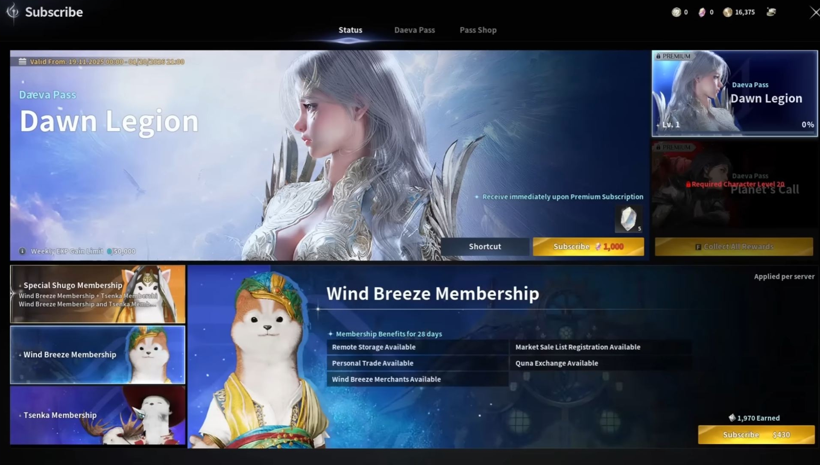Open the Pass Shop tab
This screenshot has width=820, height=465.
[x=477, y=30]
